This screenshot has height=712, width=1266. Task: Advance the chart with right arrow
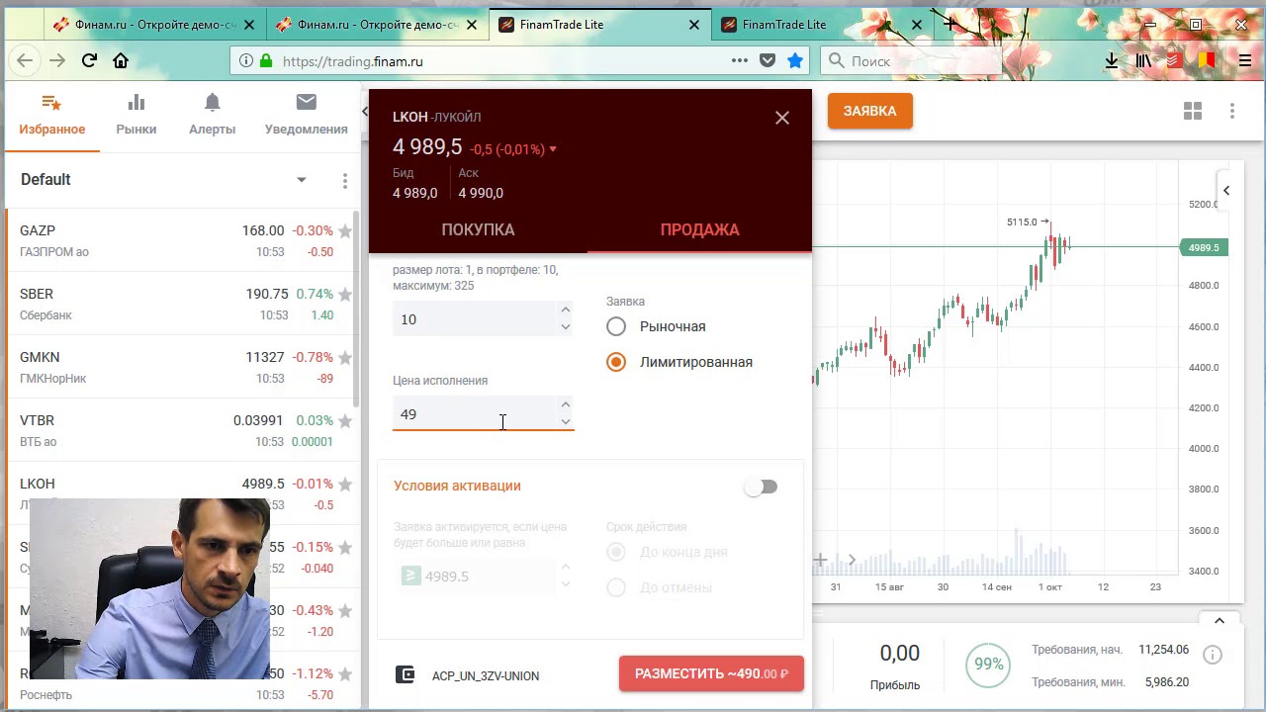tap(852, 560)
